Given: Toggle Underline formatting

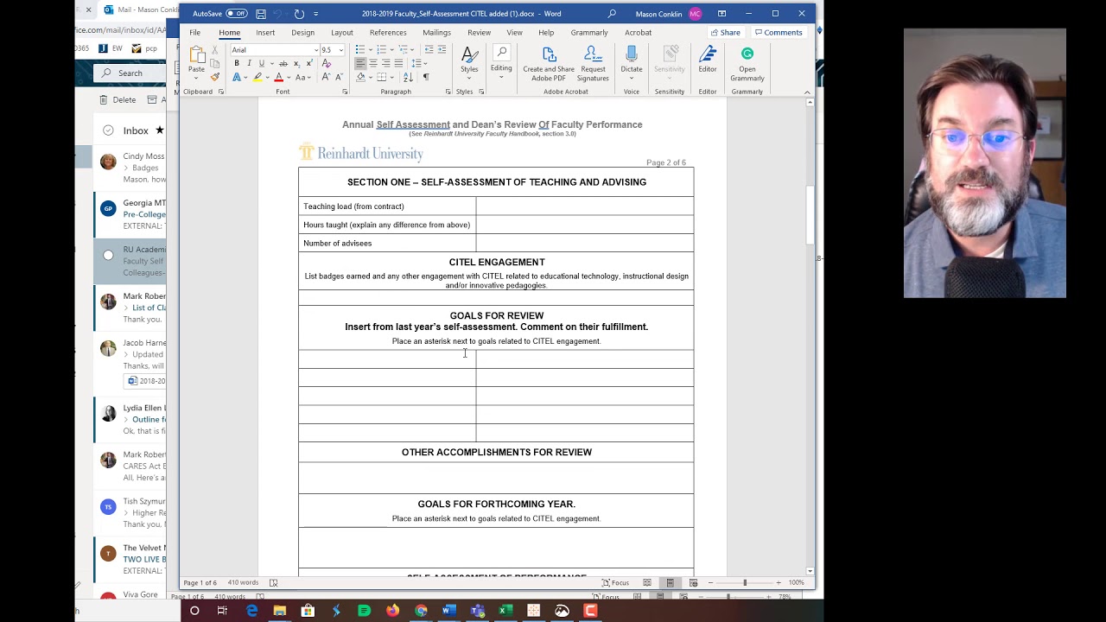Looking at the screenshot, I should point(262,64).
